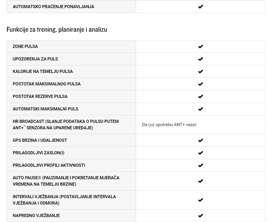Image resolution: width=271 pixels, height=222 pixels.
Task: Click the checkmark for POSTOTAK REZERVE PULSA
Action: (x=200, y=96)
